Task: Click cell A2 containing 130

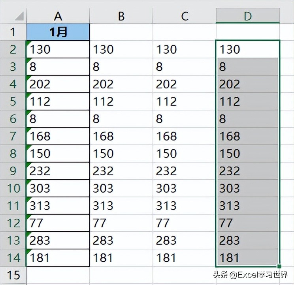Action: point(58,49)
